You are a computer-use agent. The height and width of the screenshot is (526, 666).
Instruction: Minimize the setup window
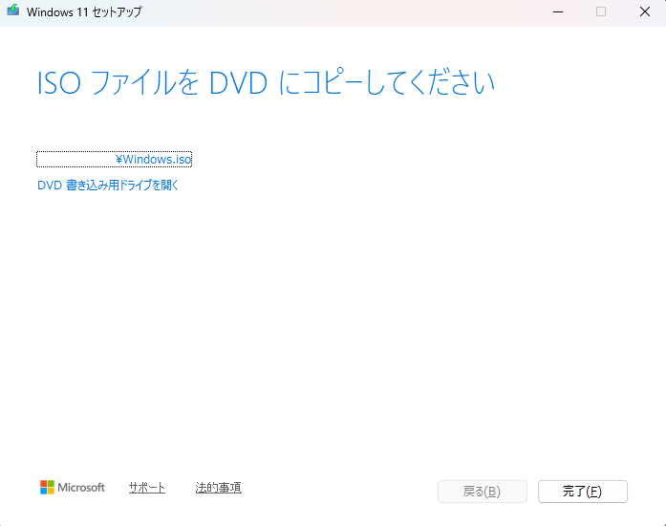click(x=556, y=11)
